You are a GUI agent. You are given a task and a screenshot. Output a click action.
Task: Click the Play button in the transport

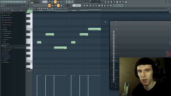click(35, 2)
